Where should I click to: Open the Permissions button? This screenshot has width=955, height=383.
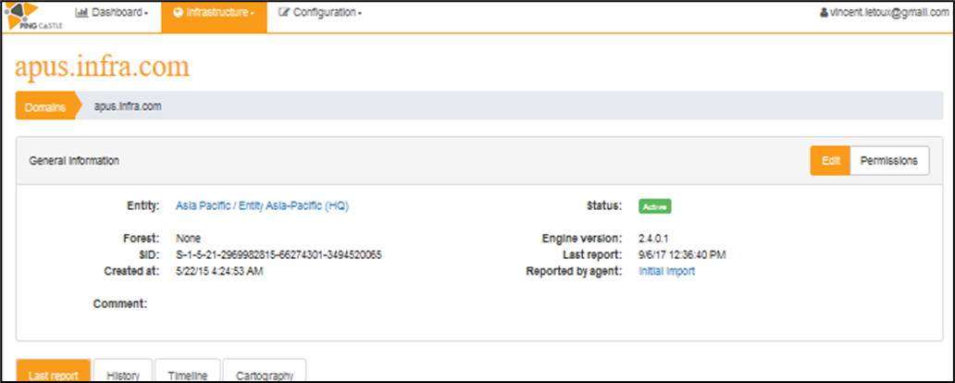tap(889, 161)
